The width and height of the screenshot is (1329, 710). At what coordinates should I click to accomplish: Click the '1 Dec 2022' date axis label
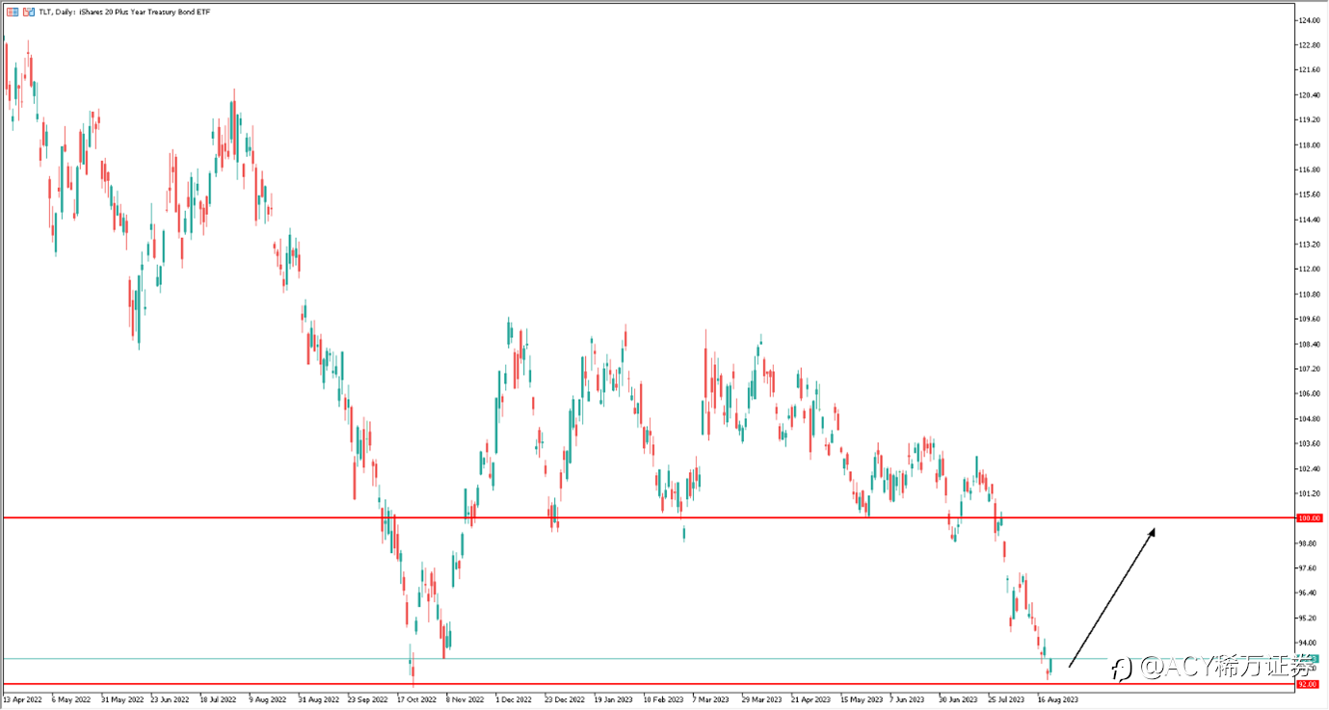click(x=516, y=700)
